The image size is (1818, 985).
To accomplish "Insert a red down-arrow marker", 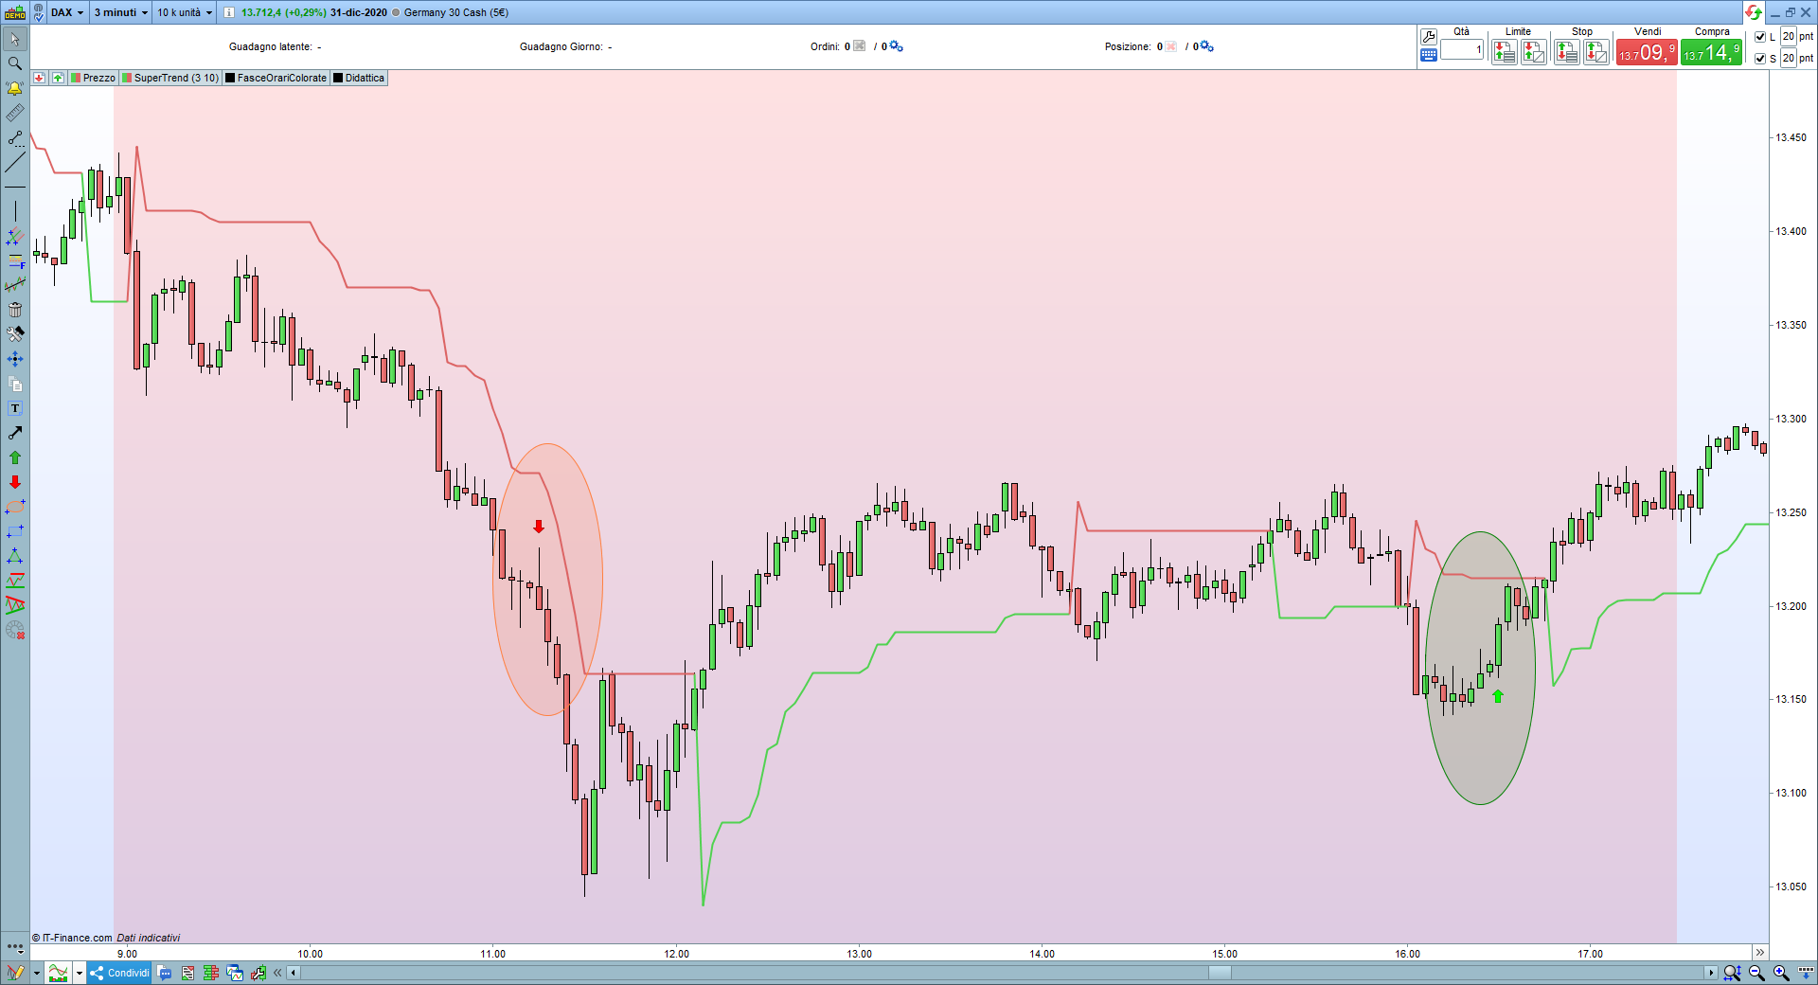I will click(x=15, y=482).
